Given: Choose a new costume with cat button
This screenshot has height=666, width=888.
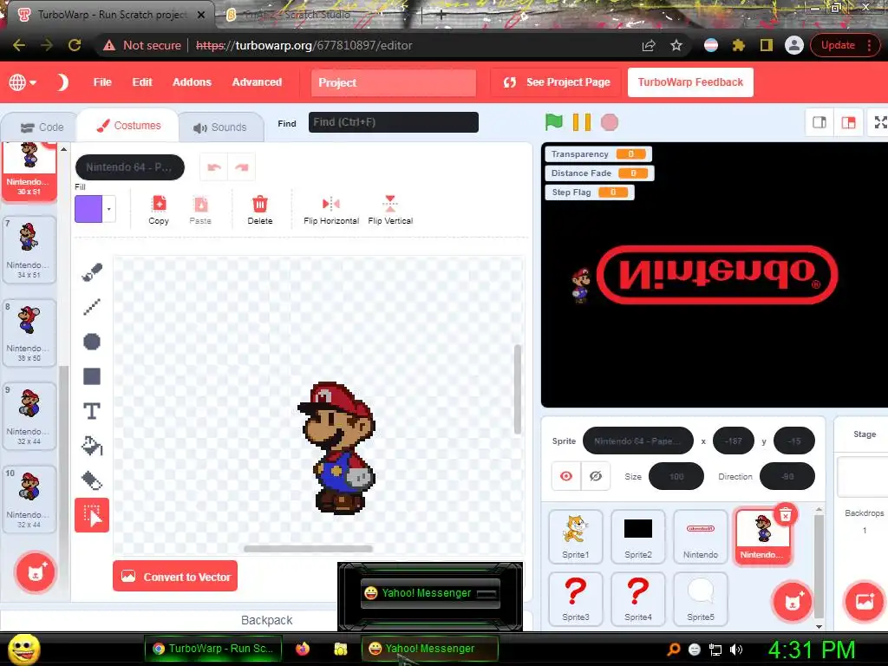Looking at the screenshot, I should 36,572.
